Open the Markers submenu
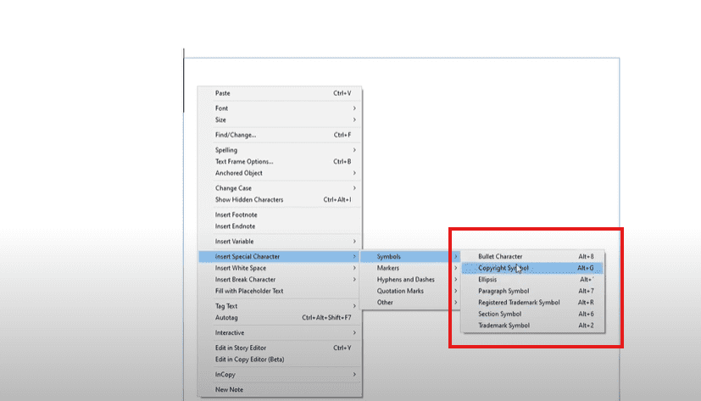 [388, 268]
